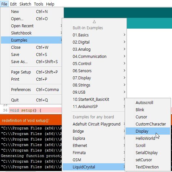The width and height of the screenshot is (172, 172).
Task: Select Examples menu item
Action: (x=31, y=40)
